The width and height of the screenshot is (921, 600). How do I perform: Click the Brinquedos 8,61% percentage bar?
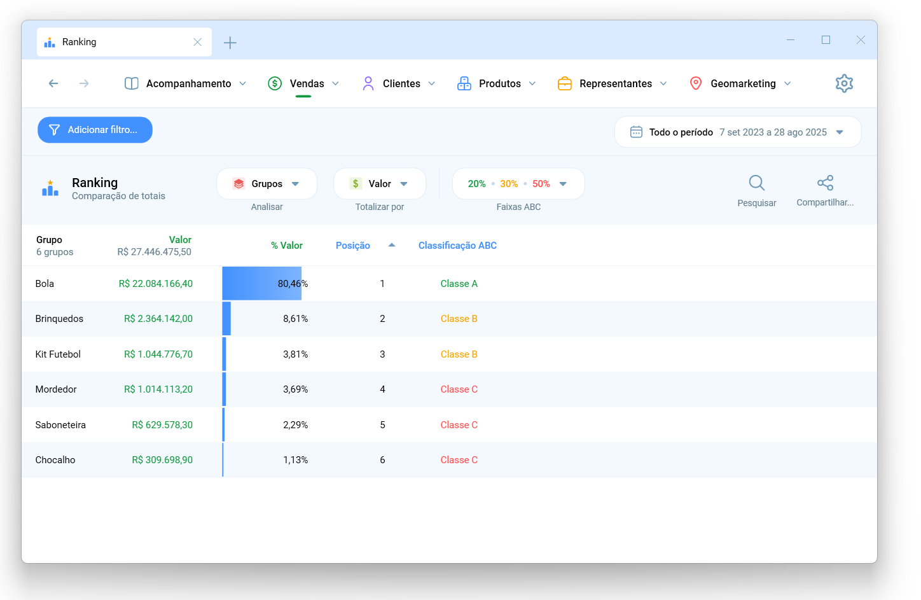(x=226, y=319)
